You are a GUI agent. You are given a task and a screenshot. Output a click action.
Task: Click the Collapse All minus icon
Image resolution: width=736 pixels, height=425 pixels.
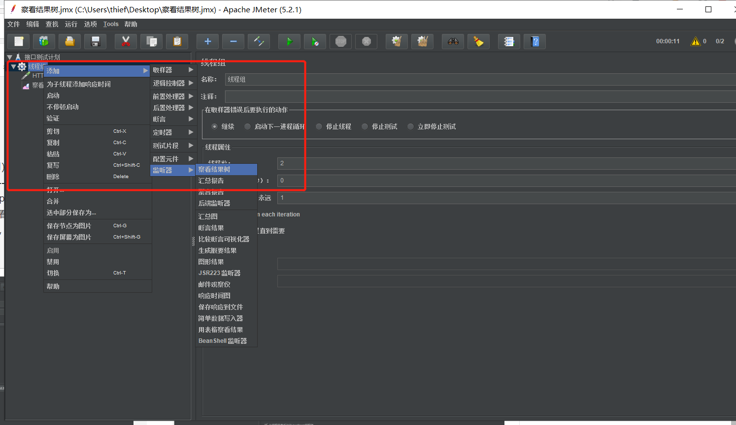[x=234, y=41]
